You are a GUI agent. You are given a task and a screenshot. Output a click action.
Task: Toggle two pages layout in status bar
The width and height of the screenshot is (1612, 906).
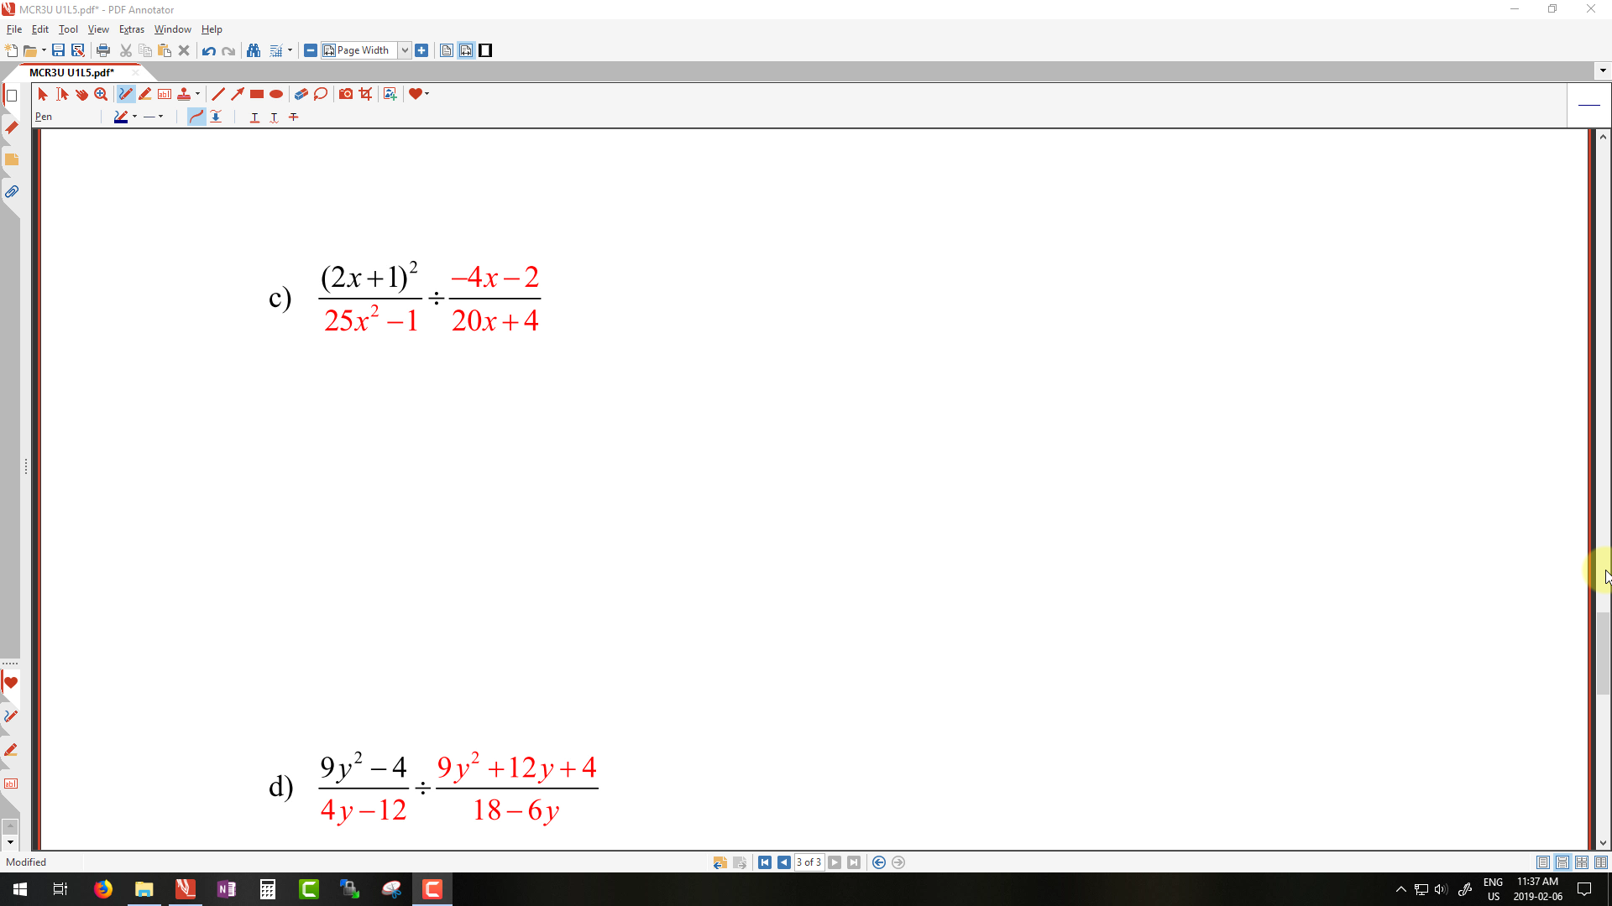click(1582, 862)
